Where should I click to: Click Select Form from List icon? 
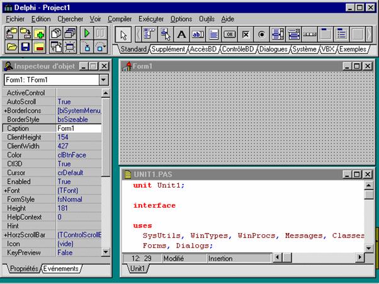tap(70, 33)
